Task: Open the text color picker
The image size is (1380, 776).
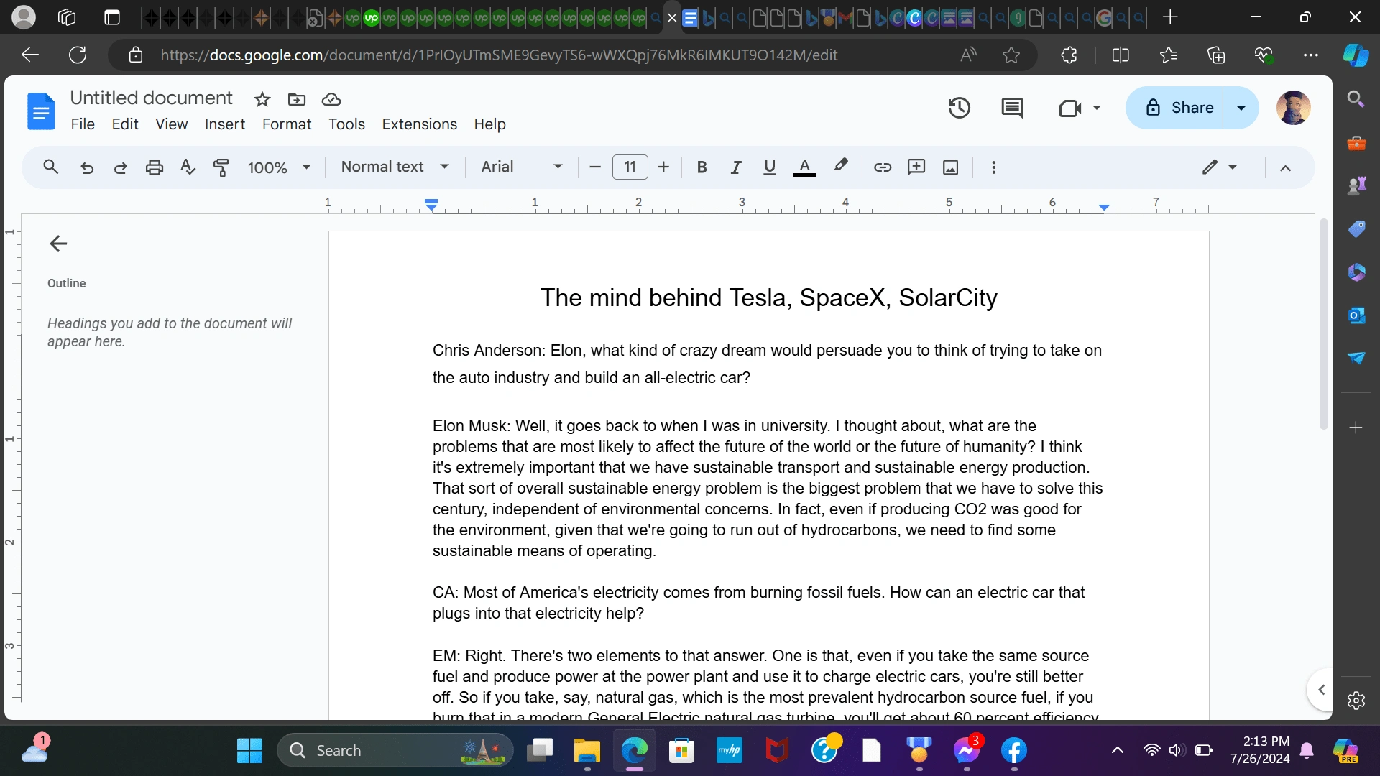Action: coord(804,167)
